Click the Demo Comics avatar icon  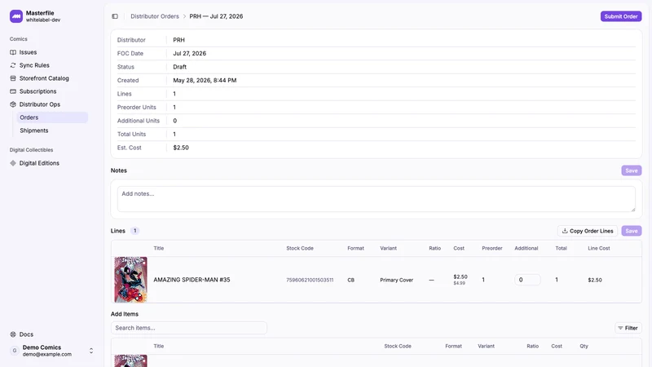[x=15, y=351]
